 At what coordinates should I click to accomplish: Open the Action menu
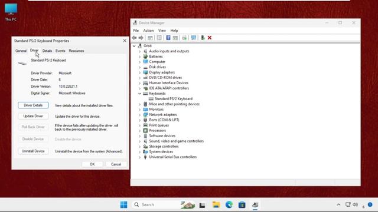tap(148, 31)
